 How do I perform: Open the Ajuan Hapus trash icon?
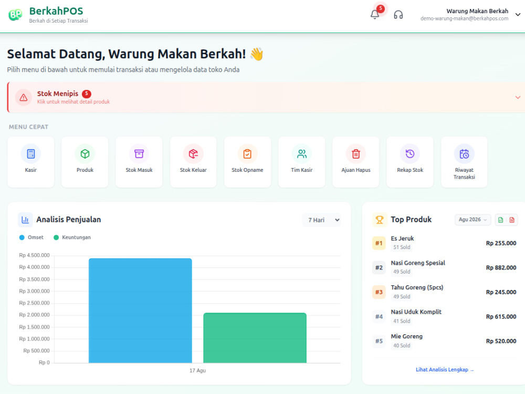[356, 154]
